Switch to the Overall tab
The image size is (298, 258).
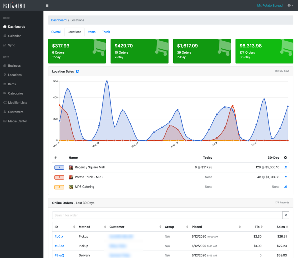pos(56,32)
